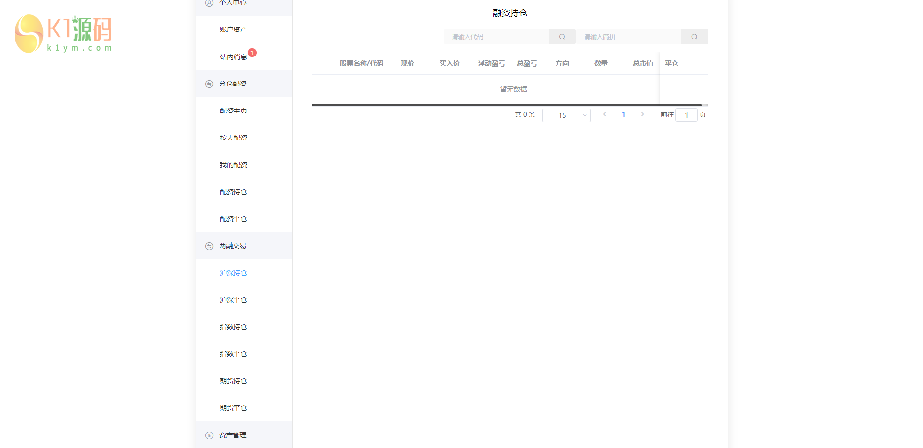The height and width of the screenshot is (448, 923).
Task: Click the 数量 column header
Action: 601,63
